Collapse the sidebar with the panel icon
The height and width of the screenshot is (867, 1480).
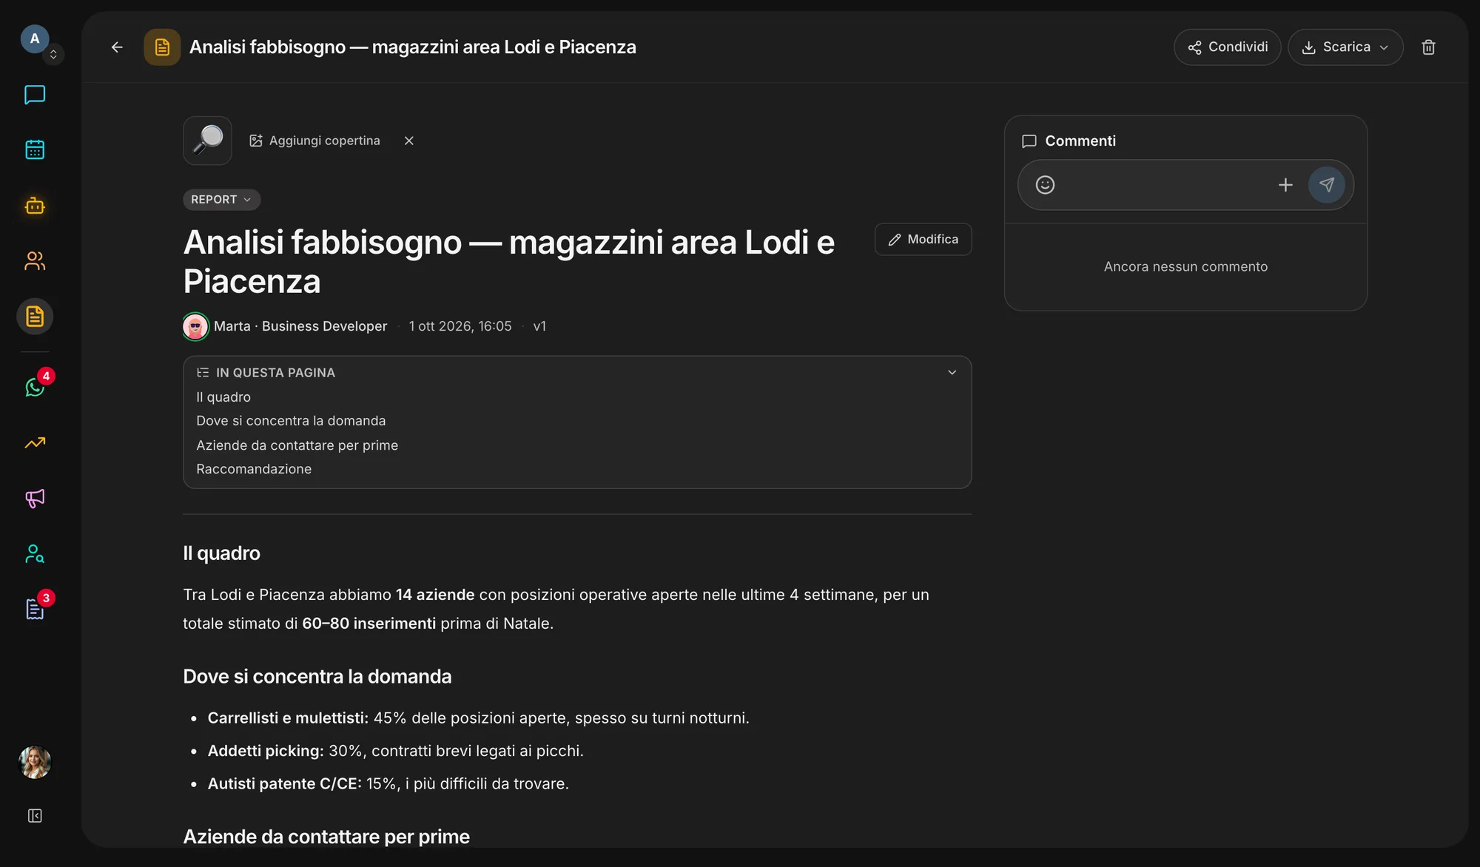tap(35, 815)
